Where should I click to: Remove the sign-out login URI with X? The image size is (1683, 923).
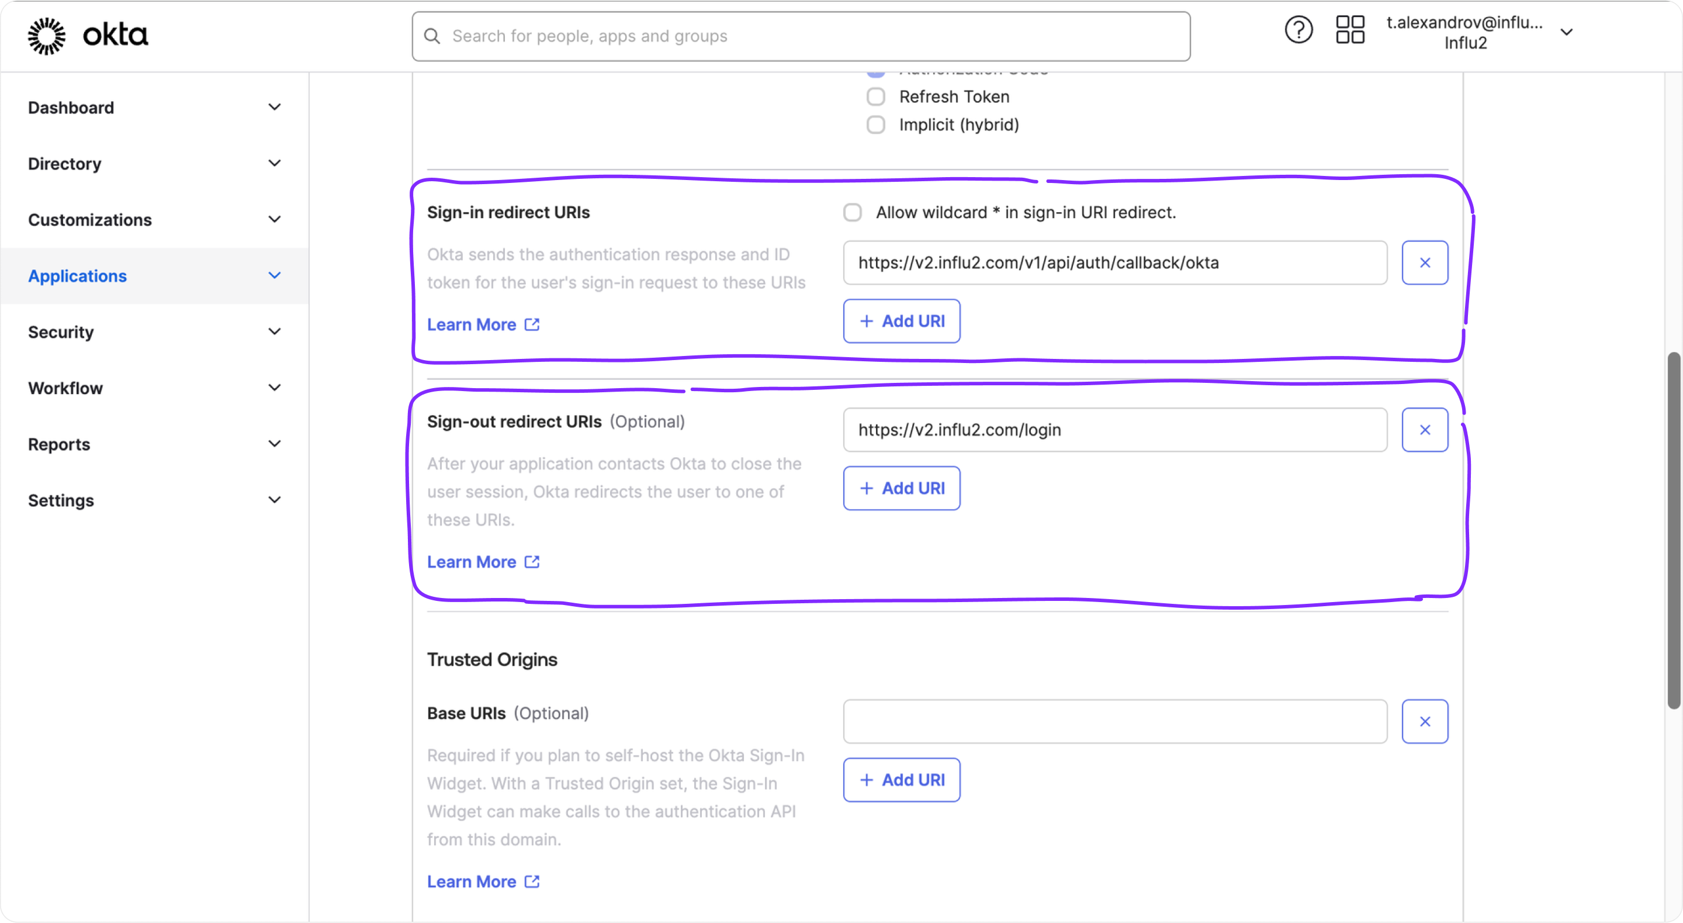pos(1425,430)
